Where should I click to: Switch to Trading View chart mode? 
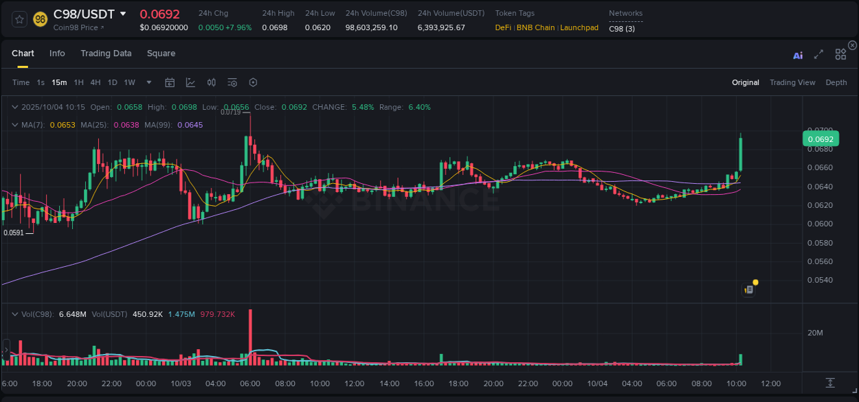[792, 82]
